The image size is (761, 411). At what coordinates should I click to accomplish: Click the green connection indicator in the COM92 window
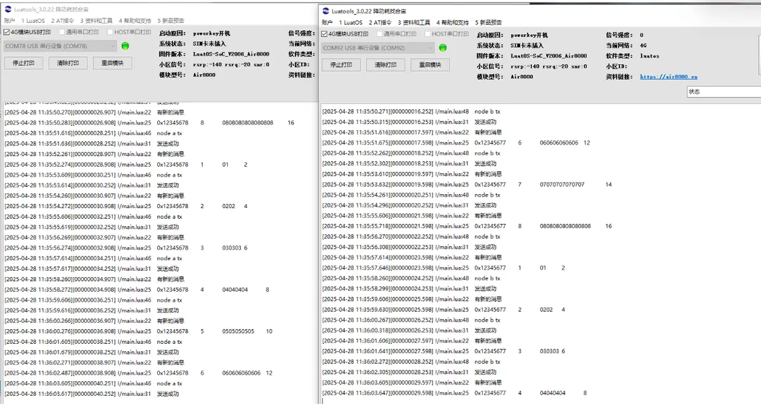443,48
